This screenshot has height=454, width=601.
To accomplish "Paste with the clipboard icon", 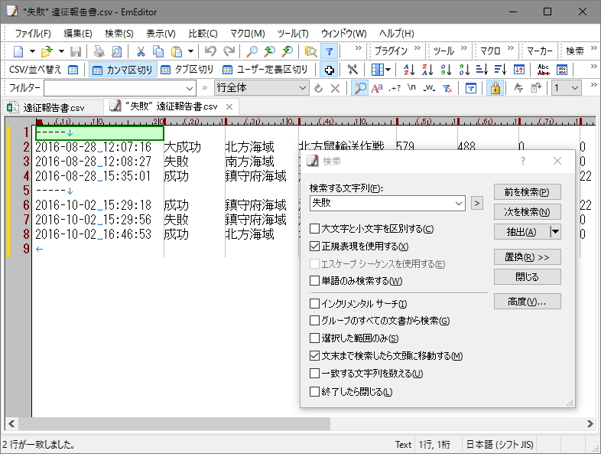I will click(177, 51).
